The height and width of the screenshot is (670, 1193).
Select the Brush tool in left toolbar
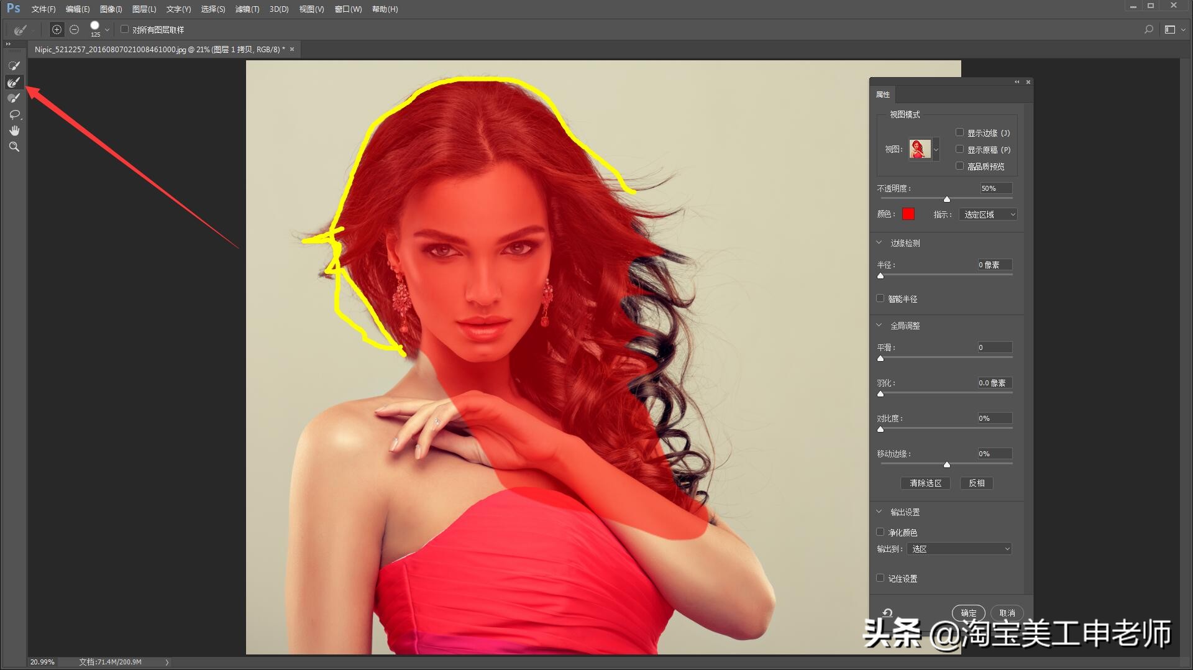(x=14, y=98)
